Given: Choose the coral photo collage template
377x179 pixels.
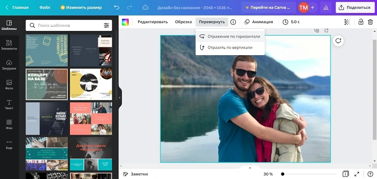Looking at the screenshot, I should (x=91, y=119).
